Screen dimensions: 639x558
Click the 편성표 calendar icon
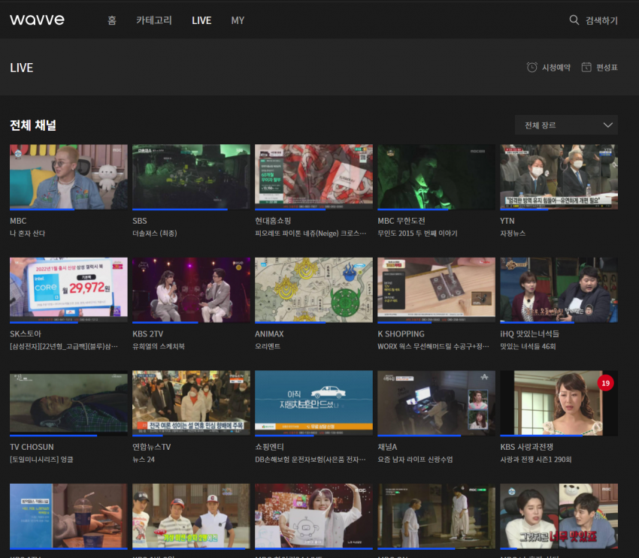coord(586,67)
